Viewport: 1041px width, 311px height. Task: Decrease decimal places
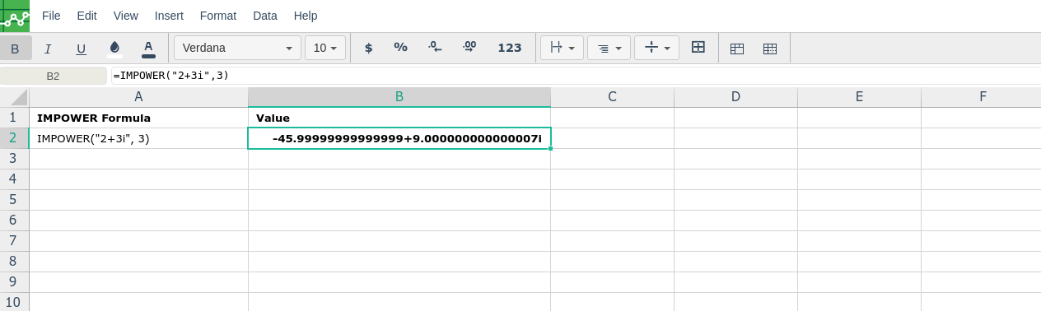(x=435, y=48)
